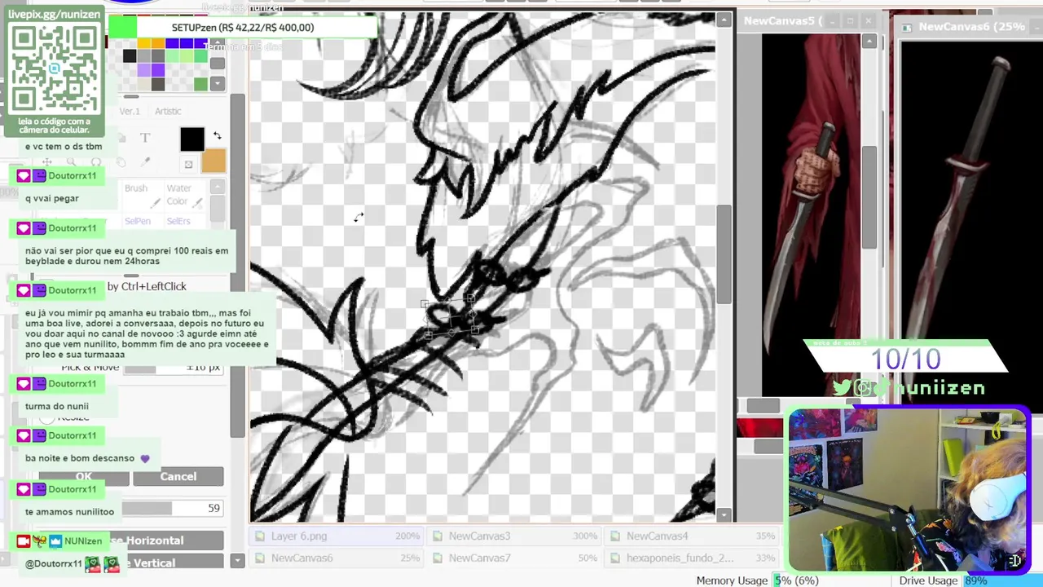The height and width of the screenshot is (587, 1043).
Task: Choose the SelErs selection eraser
Action: pyautogui.click(x=178, y=221)
